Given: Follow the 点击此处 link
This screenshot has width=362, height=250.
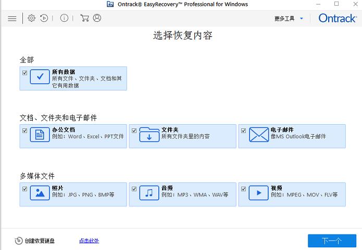Looking at the screenshot, I should pos(89,241).
